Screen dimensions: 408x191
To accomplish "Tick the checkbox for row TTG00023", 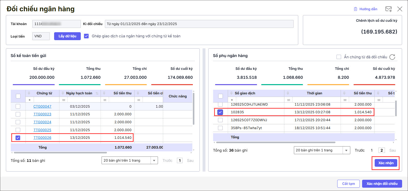I will click(18, 114).
